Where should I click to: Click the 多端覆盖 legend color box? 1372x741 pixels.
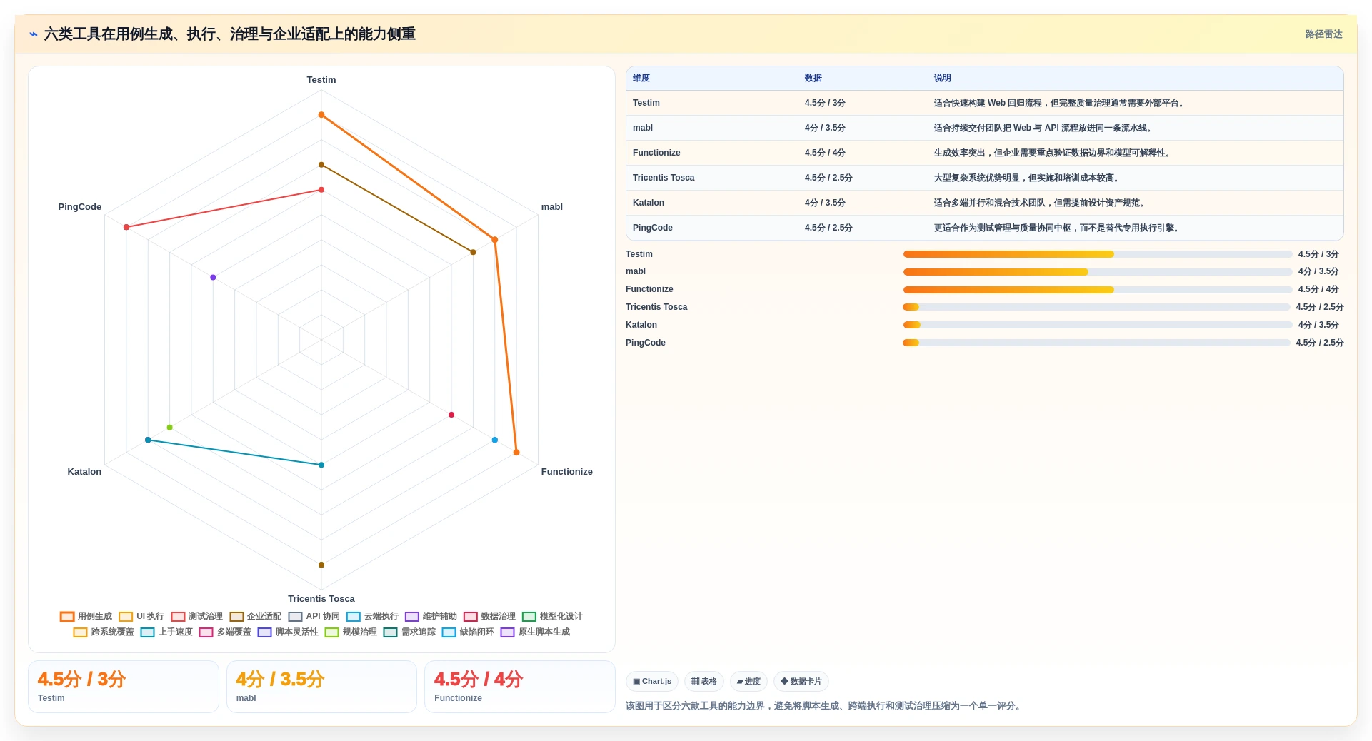(206, 632)
